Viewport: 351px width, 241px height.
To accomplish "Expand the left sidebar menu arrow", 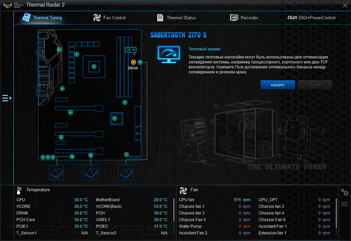I will click(7, 98).
